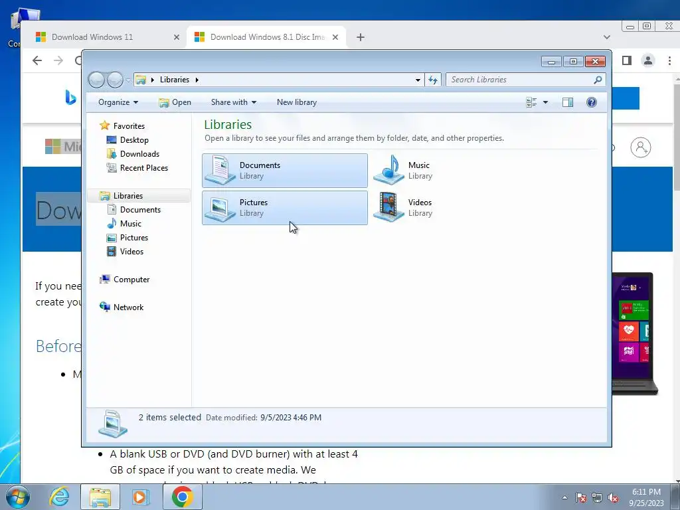Toggle Chrome side panel icon
Viewport: 680px width, 510px height.
click(x=627, y=60)
